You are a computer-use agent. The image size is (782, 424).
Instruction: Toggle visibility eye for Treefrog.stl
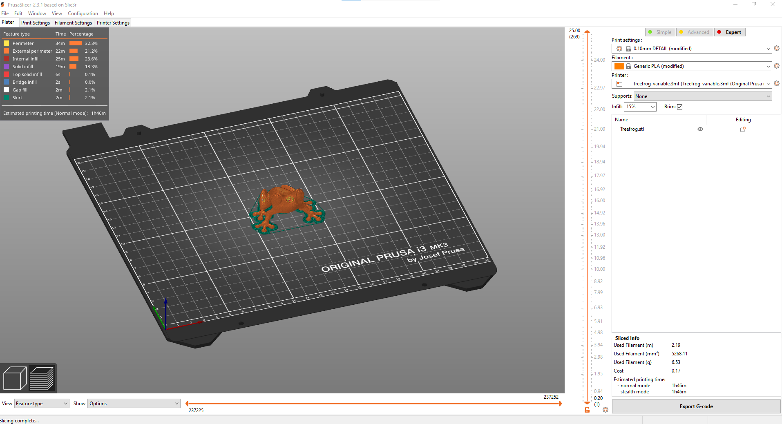pos(700,129)
